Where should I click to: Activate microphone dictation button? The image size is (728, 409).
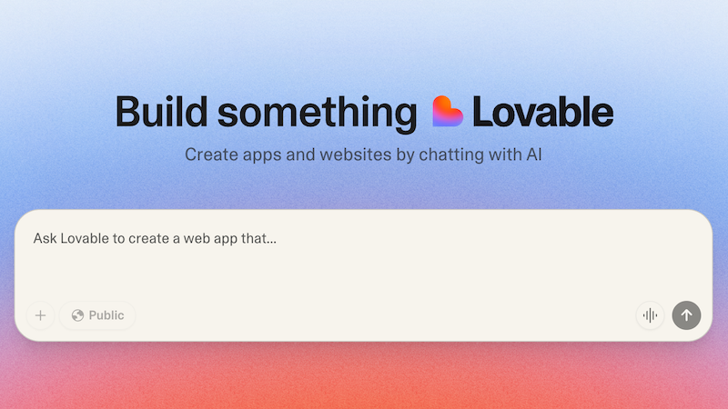[650, 315]
